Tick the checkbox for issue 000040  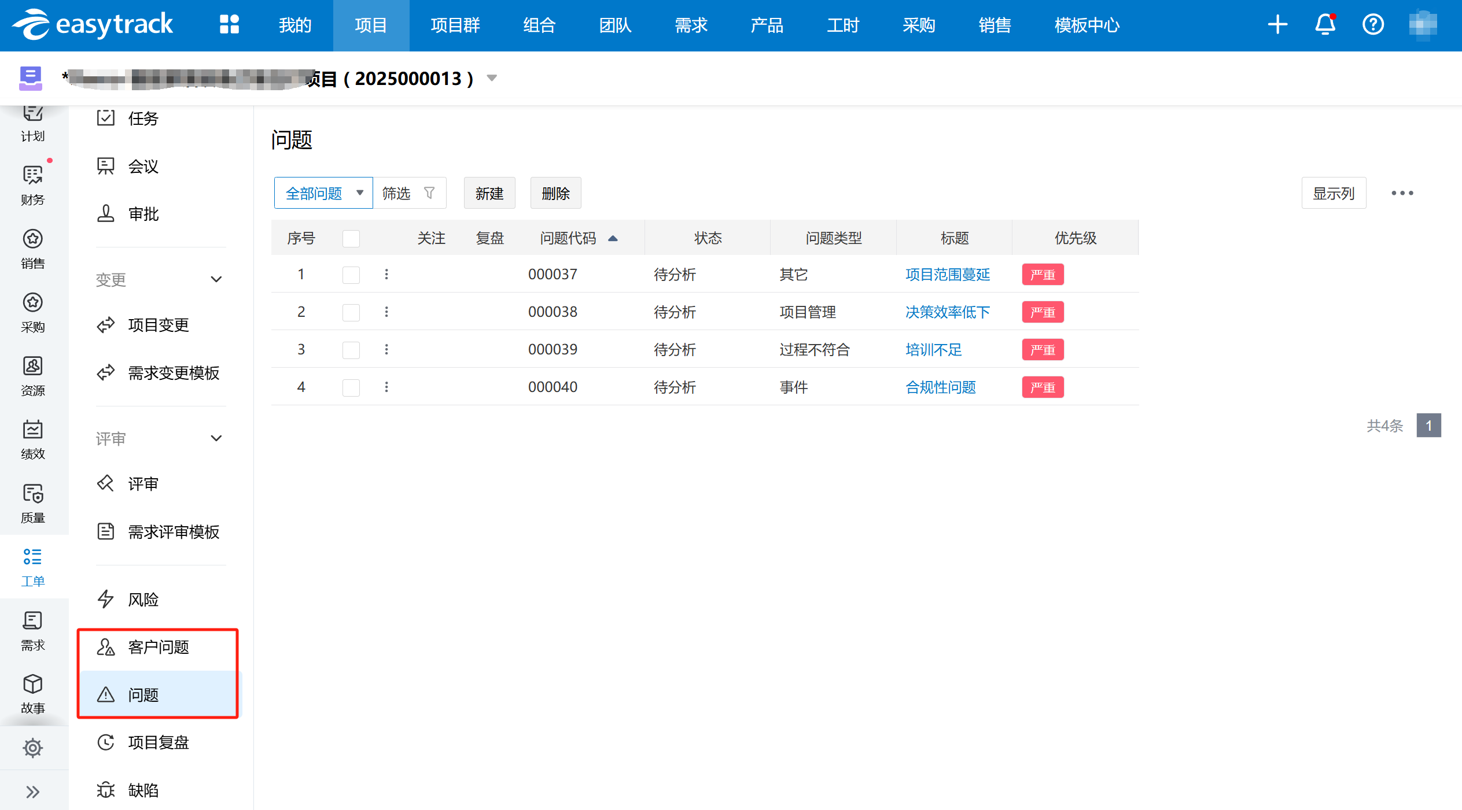coord(351,387)
